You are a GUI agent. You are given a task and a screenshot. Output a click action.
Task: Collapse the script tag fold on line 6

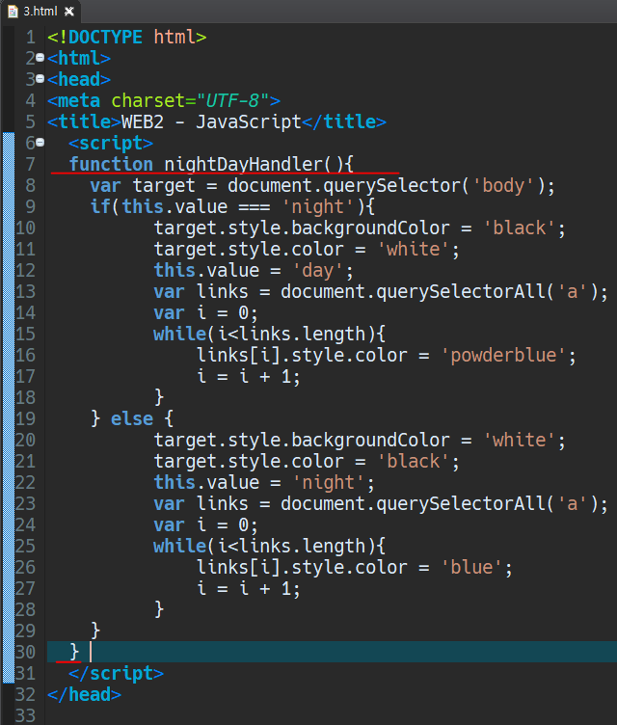pyautogui.click(x=40, y=143)
